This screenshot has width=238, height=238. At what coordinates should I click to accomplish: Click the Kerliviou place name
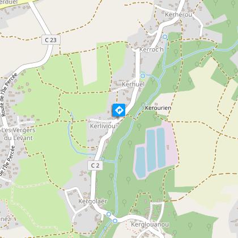point(103,126)
